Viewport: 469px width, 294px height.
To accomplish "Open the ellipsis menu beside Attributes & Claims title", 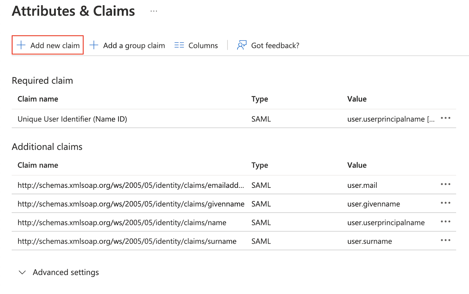I will tap(154, 11).
